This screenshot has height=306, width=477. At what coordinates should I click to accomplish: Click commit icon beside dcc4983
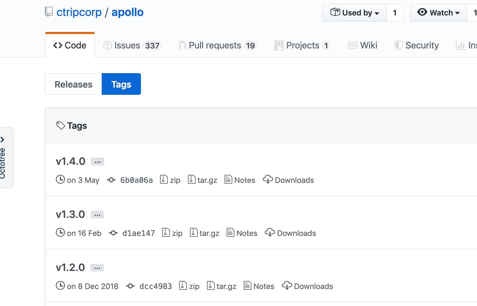pyautogui.click(x=130, y=286)
